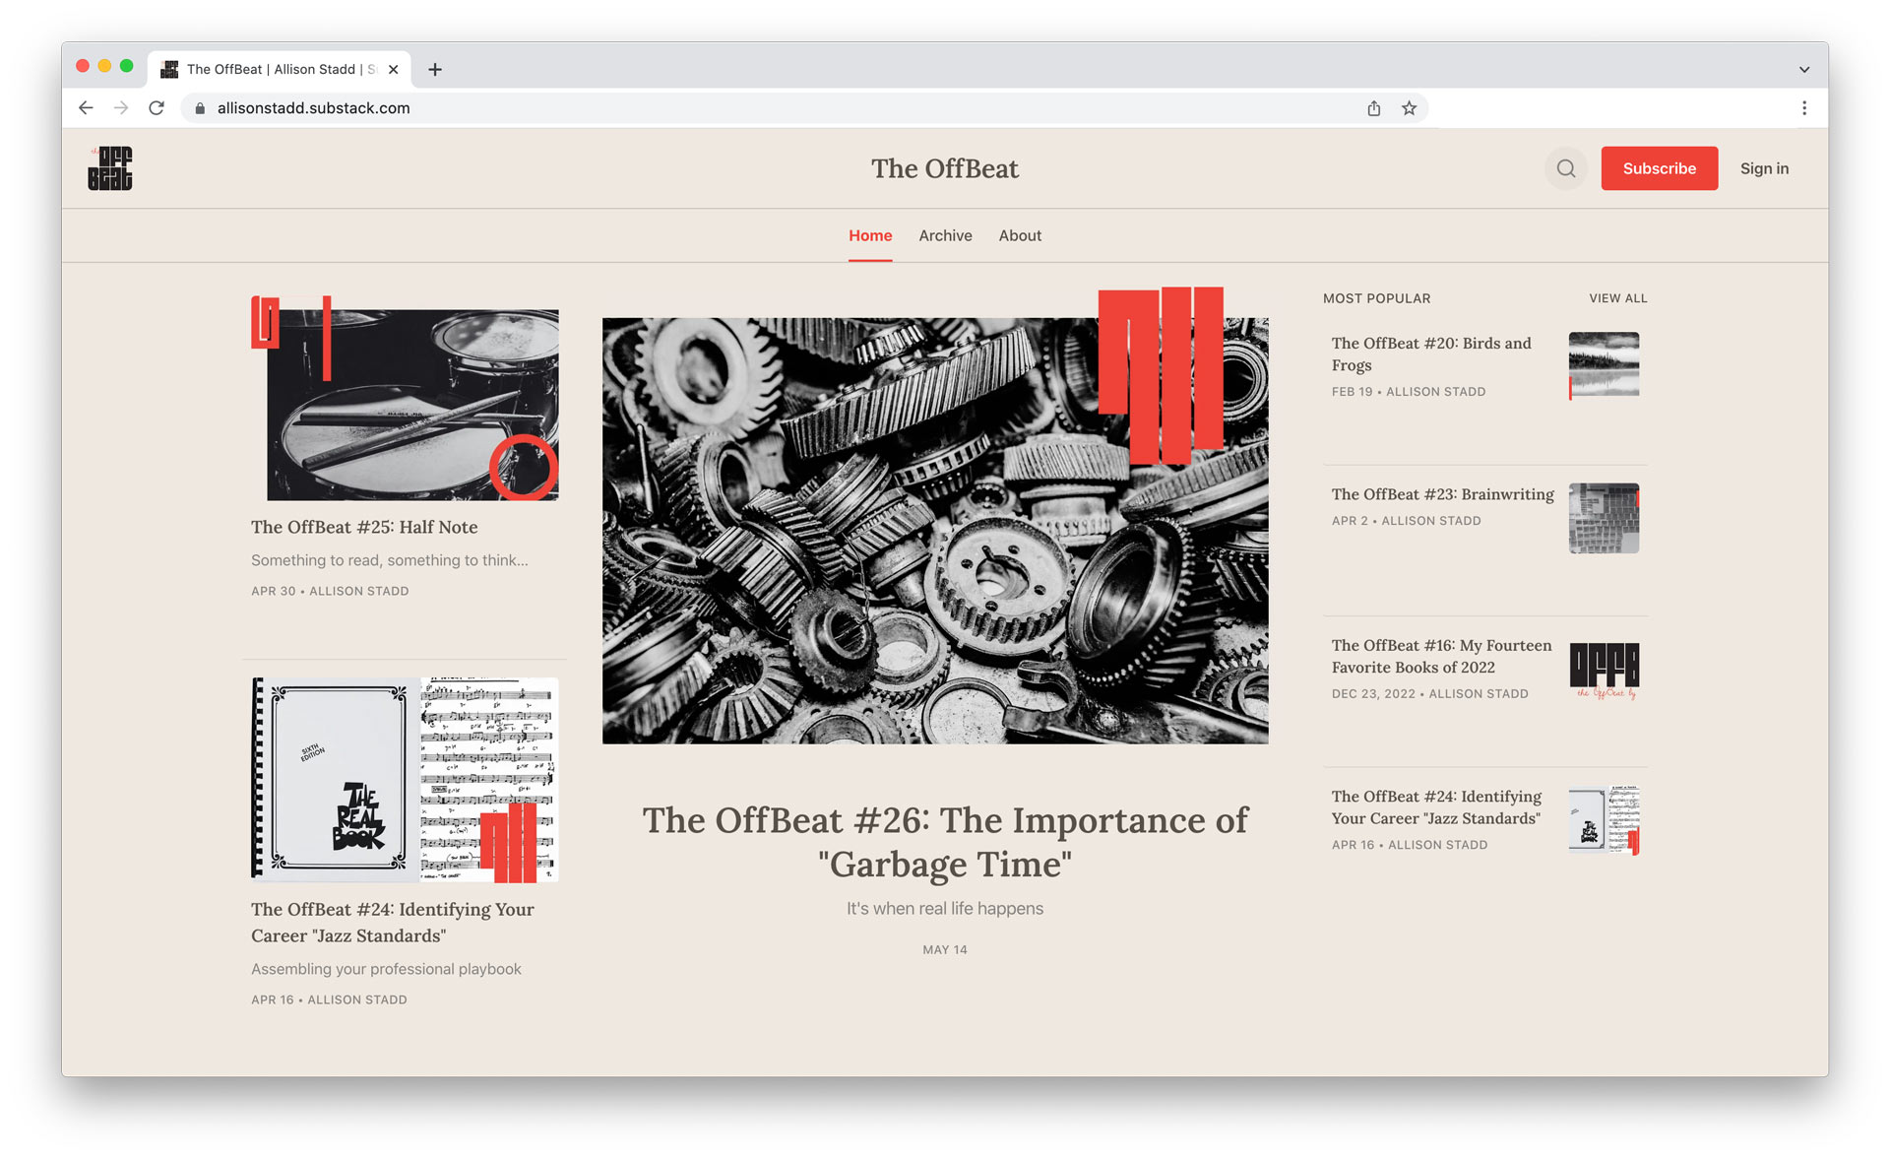Image resolution: width=1890 pixels, height=1158 pixels.
Task: Open the gears featured post image
Action: pos(934,530)
